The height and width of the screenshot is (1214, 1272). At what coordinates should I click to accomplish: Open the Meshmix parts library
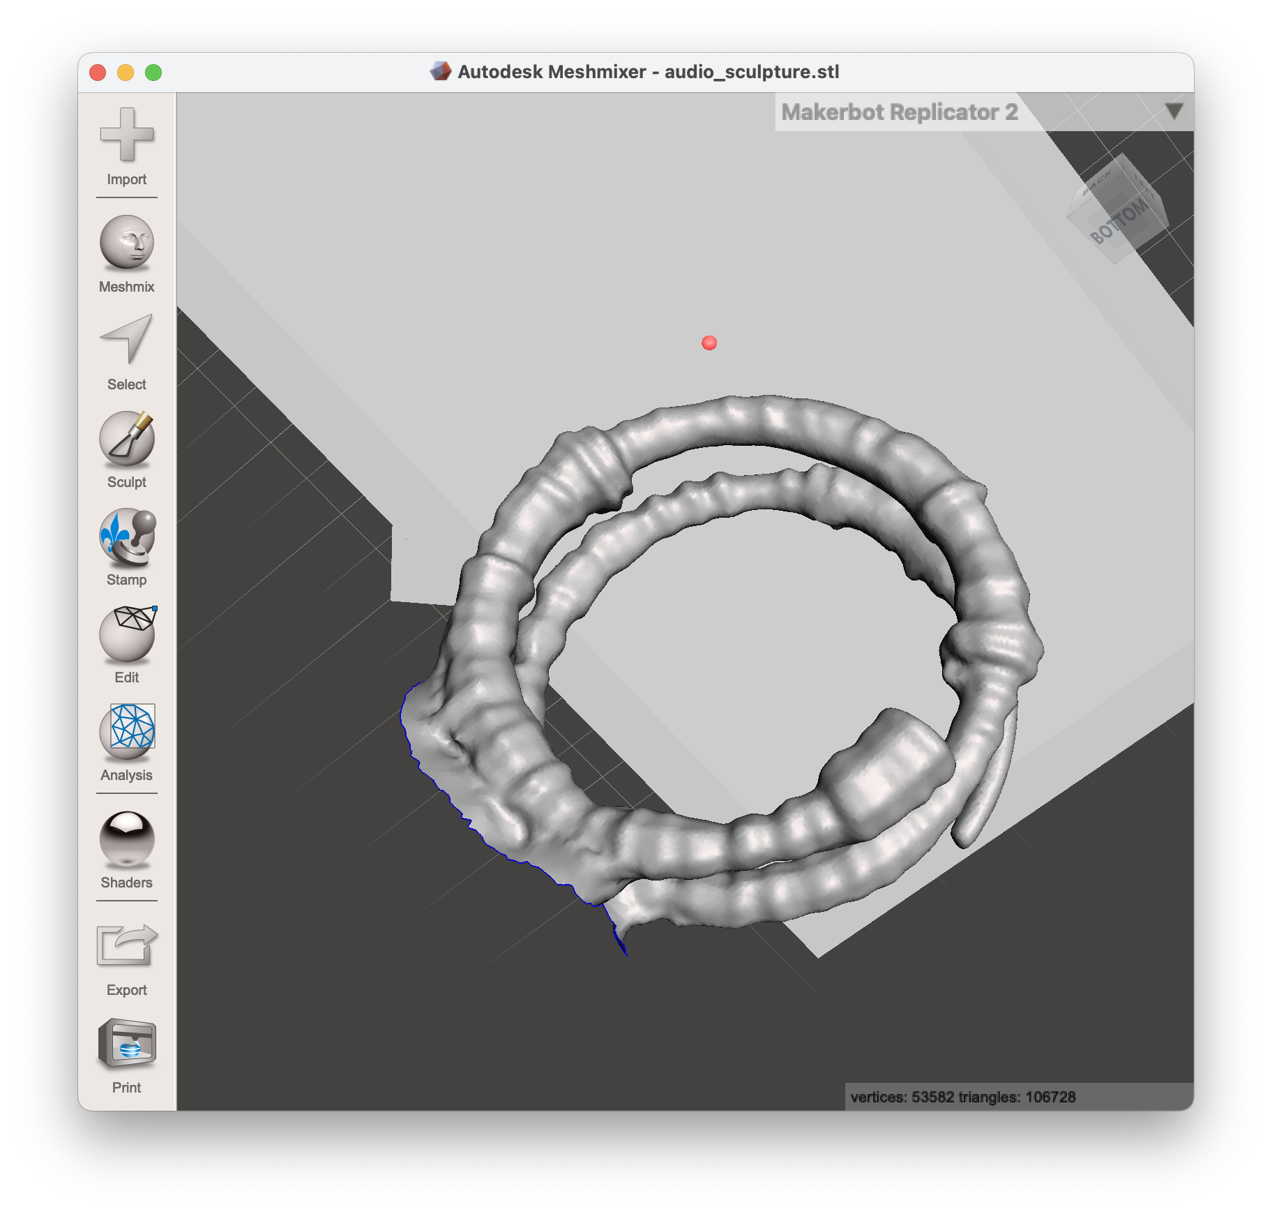126,243
